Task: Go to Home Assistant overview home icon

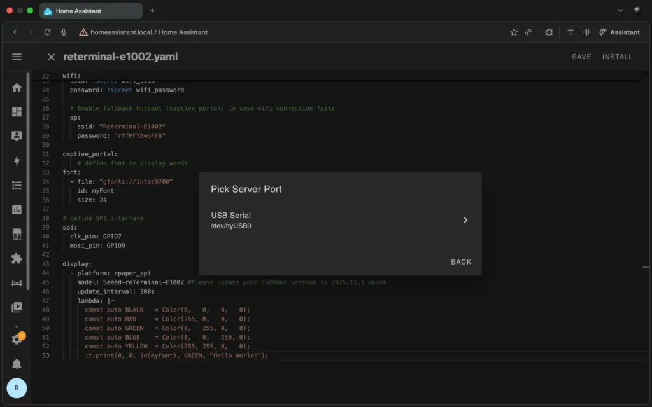Action: (x=17, y=87)
